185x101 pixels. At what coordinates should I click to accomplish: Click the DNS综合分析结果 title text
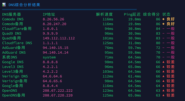coord(24,5)
